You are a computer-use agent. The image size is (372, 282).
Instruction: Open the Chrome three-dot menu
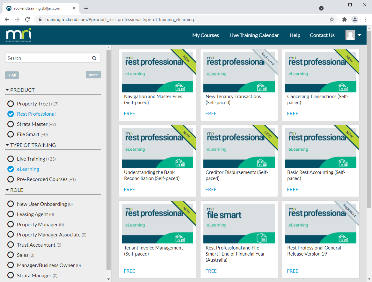(365, 19)
